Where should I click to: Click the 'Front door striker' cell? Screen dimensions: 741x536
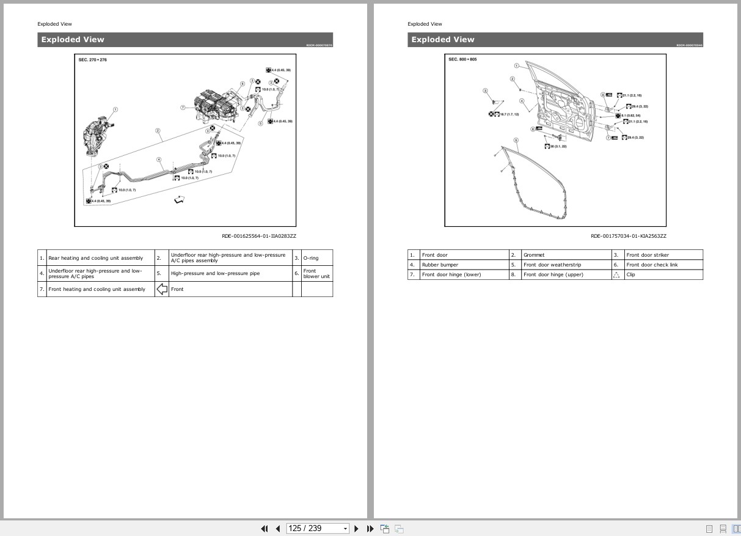(663, 255)
